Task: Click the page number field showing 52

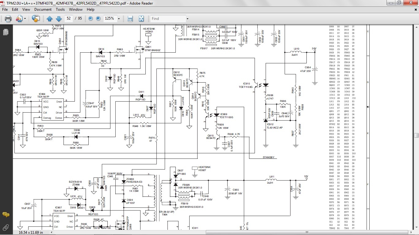Action: pyautogui.click(x=69, y=19)
